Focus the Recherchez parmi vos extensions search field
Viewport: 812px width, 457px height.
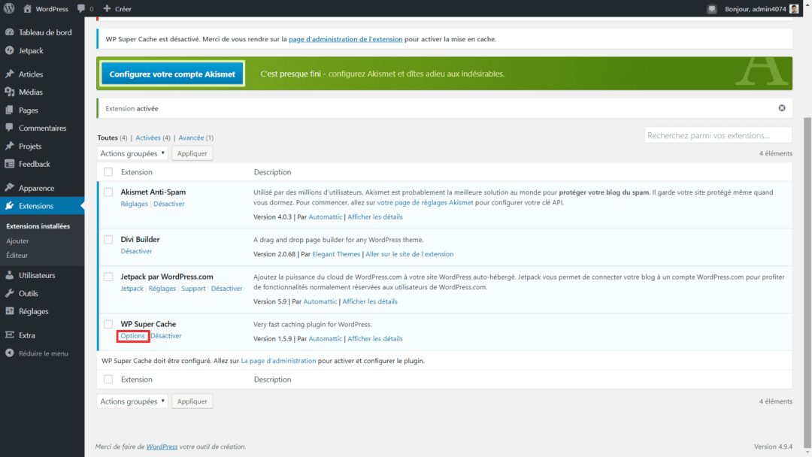pos(718,135)
